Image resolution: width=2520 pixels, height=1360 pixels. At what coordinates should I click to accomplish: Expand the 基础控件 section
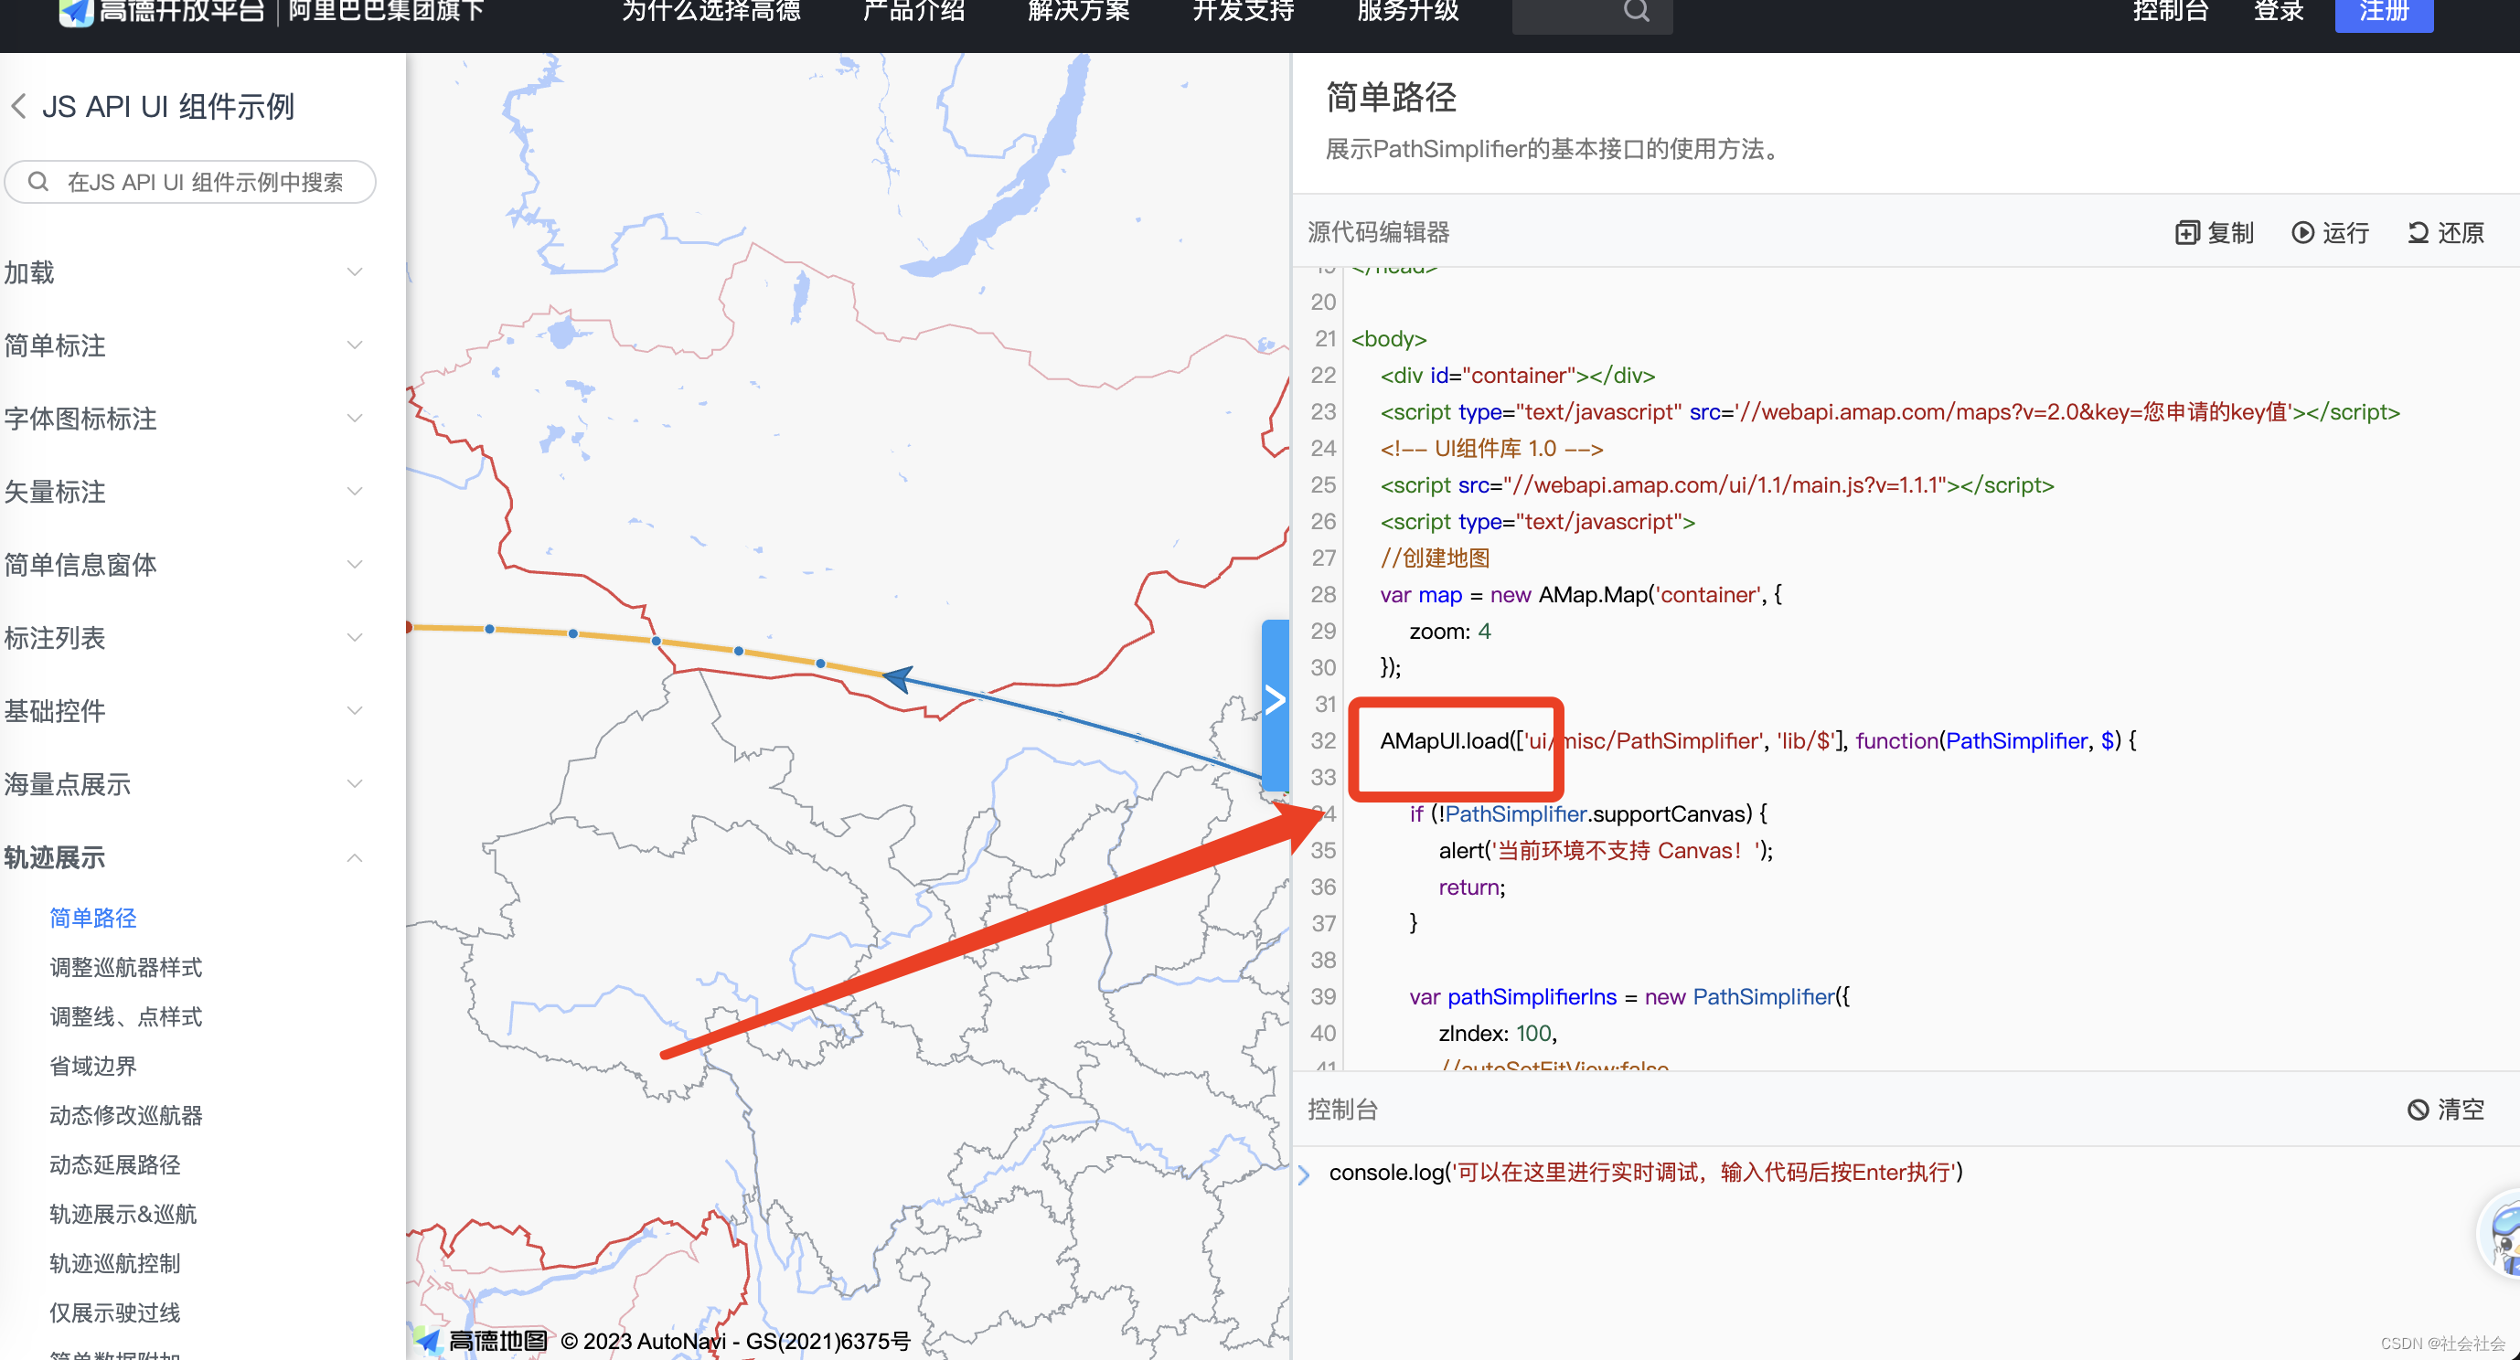coord(184,711)
